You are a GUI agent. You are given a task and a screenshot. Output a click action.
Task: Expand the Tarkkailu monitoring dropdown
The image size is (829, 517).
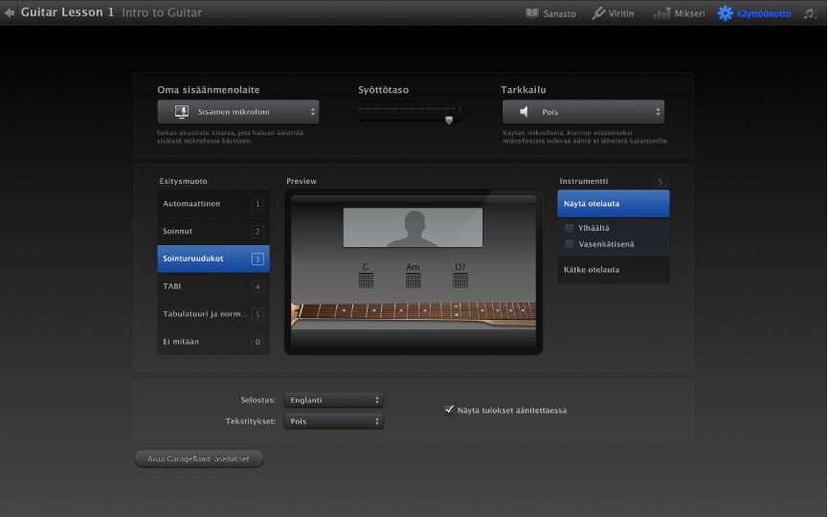tap(582, 112)
